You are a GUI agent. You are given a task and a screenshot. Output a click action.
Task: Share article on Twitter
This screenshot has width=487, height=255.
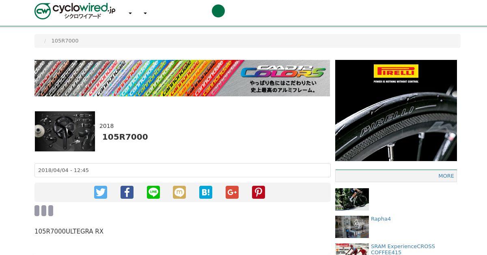click(x=101, y=192)
